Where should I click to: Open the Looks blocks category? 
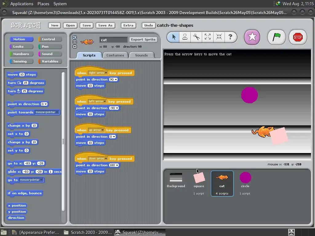tap(21, 47)
